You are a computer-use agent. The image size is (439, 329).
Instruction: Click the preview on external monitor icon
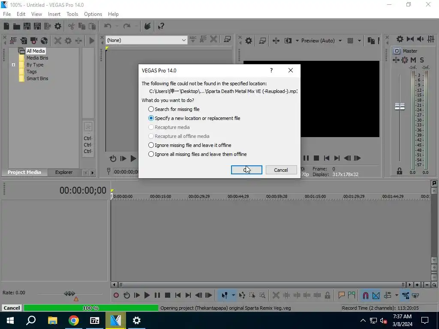pyautogui.click(x=262, y=41)
